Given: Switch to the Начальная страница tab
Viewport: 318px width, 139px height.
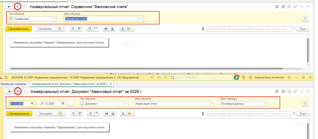Looking at the screenshot, I should pyautogui.click(x=14, y=84).
